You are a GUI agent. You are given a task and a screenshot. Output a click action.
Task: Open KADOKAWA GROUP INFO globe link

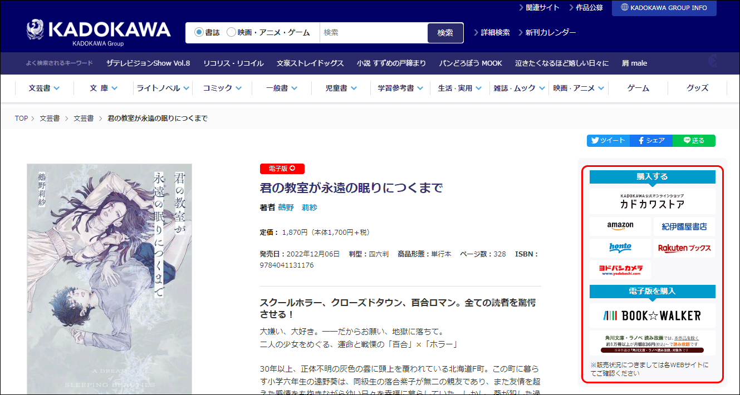(x=664, y=8)
